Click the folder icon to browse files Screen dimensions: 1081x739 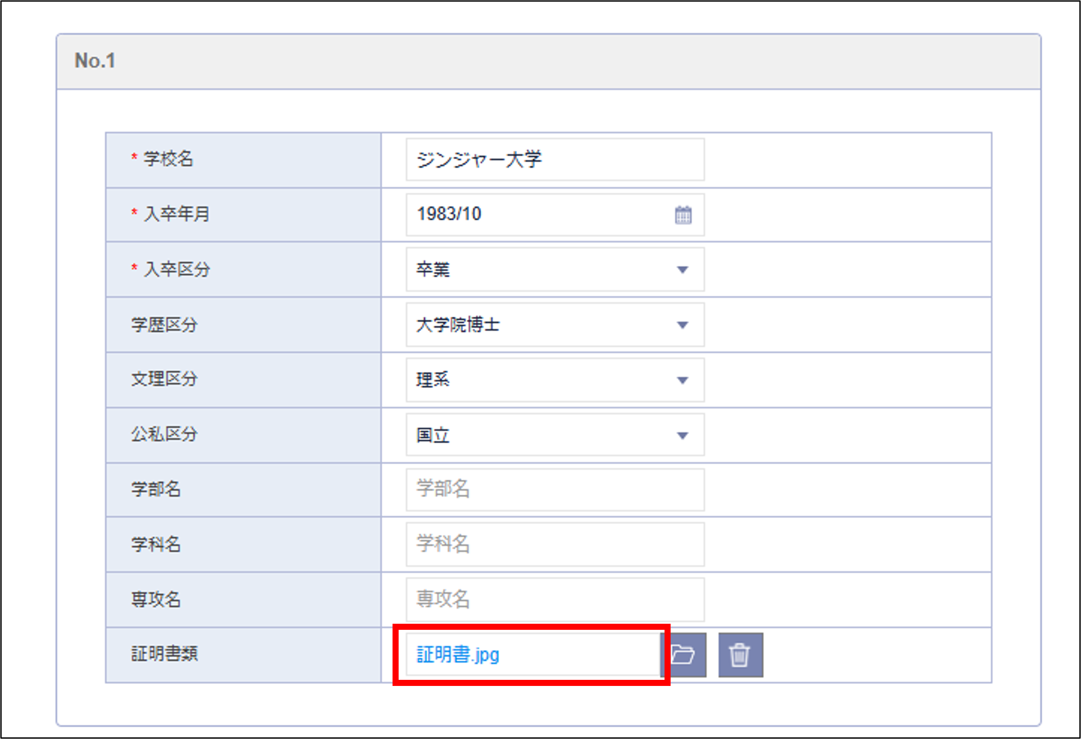click(684, 655)
